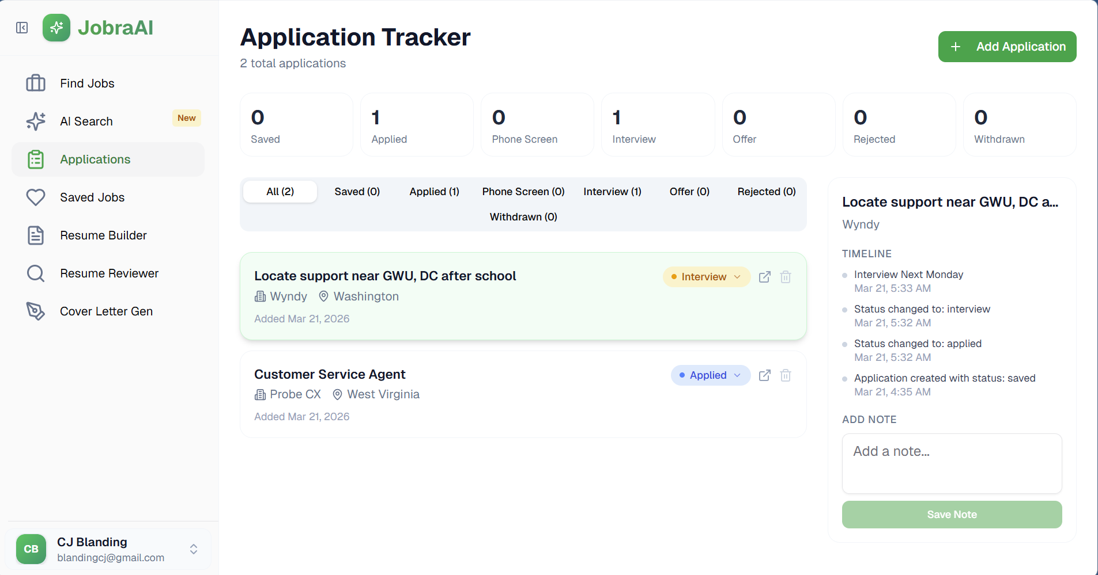Click Application created with status: saved entry
Screen dimensions: 1098x575
pos(945,384)
